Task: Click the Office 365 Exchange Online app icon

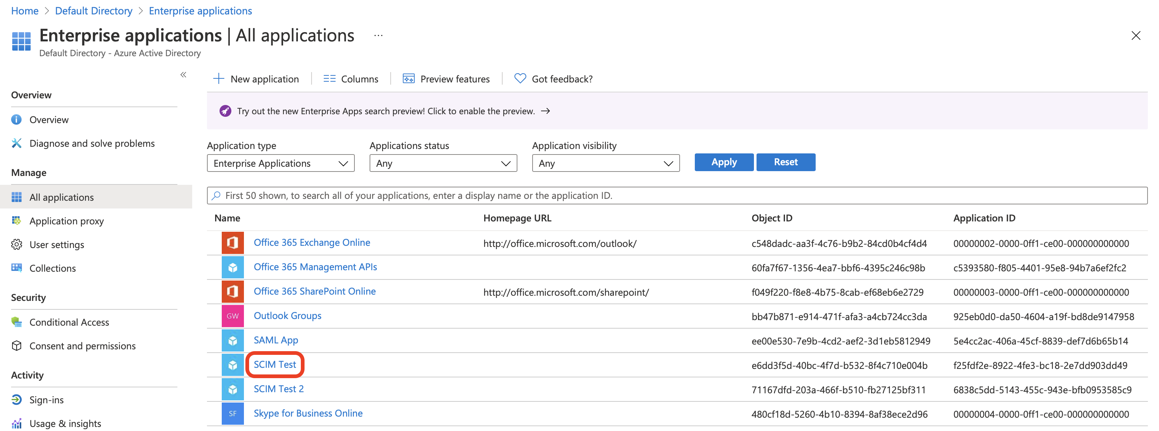Action: (232, 243)
